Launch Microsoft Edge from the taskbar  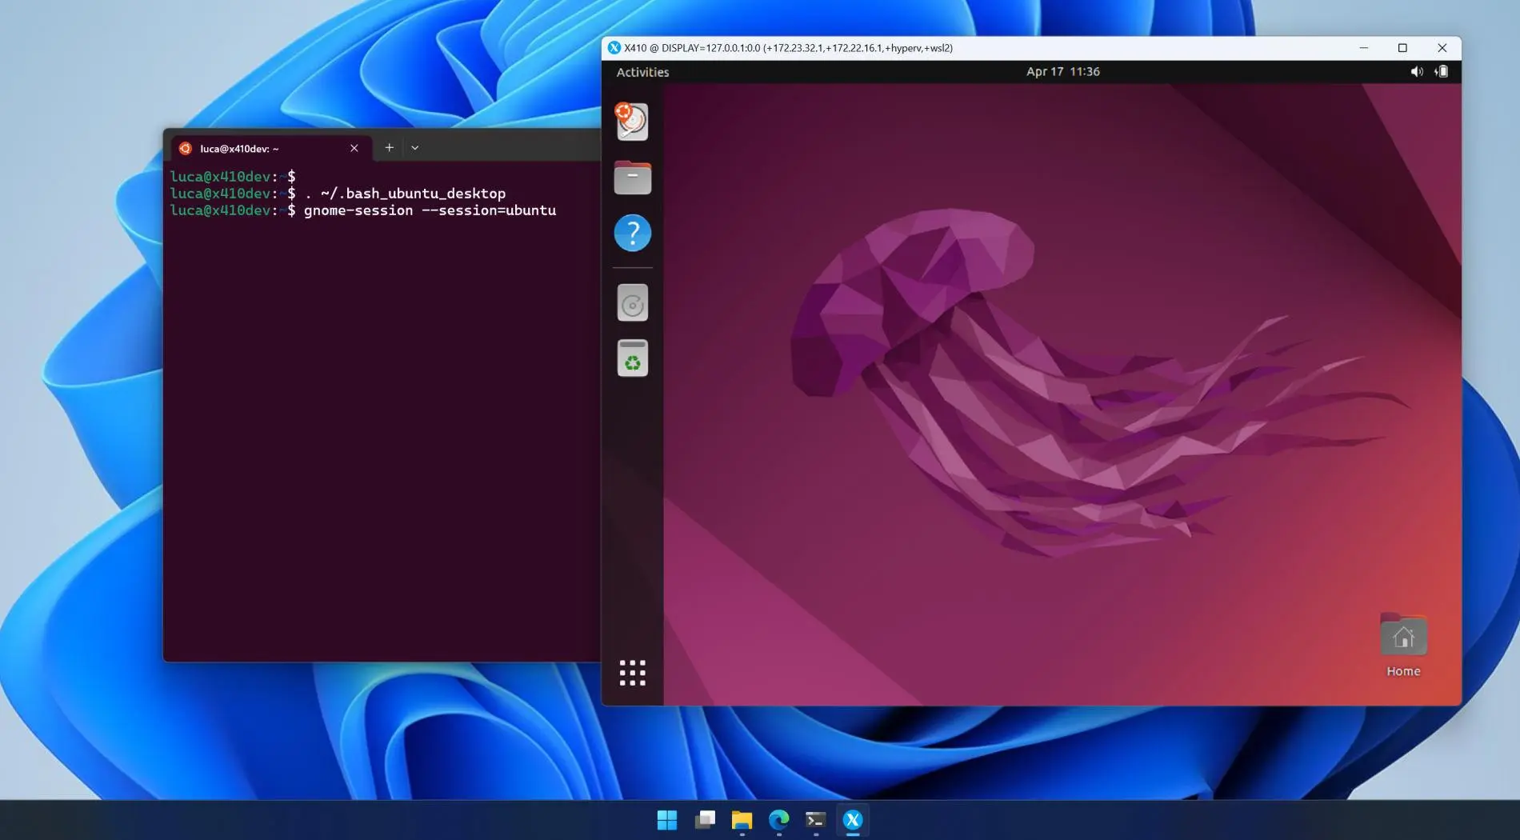(779, 820)
